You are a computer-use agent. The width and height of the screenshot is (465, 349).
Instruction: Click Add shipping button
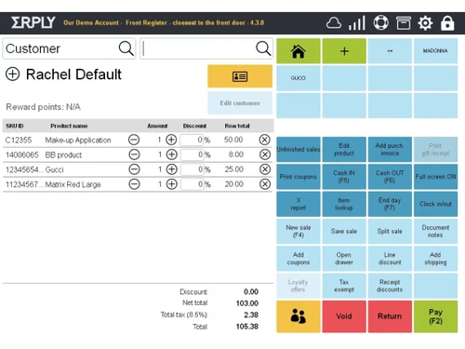(435, 259)
